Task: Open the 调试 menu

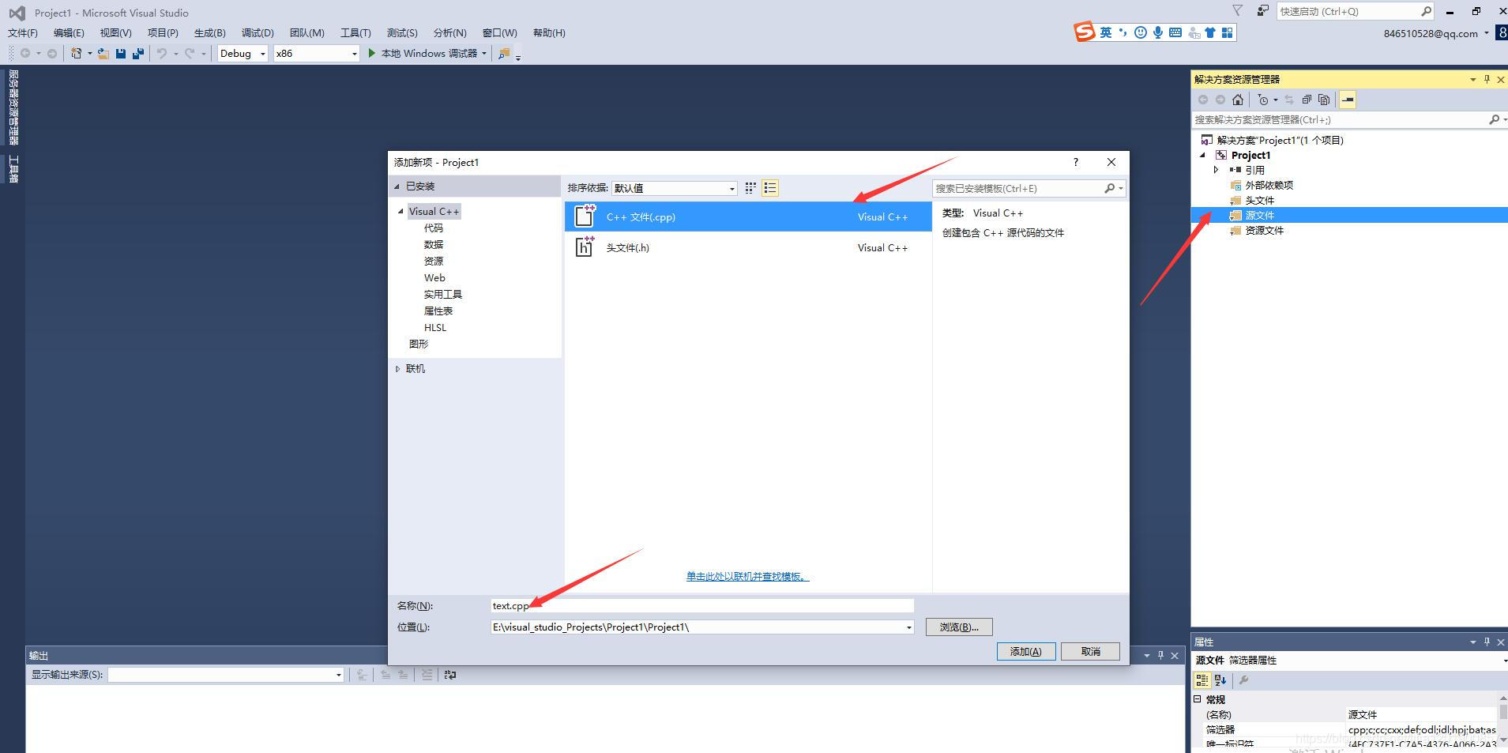Action: tap(258, 32)
